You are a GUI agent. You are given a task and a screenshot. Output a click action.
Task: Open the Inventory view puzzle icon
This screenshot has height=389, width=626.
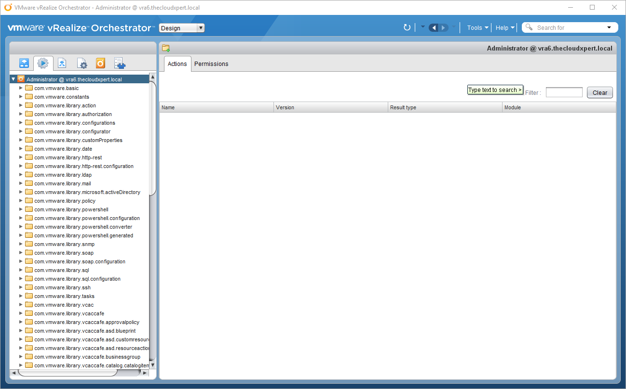coord(120,63)
